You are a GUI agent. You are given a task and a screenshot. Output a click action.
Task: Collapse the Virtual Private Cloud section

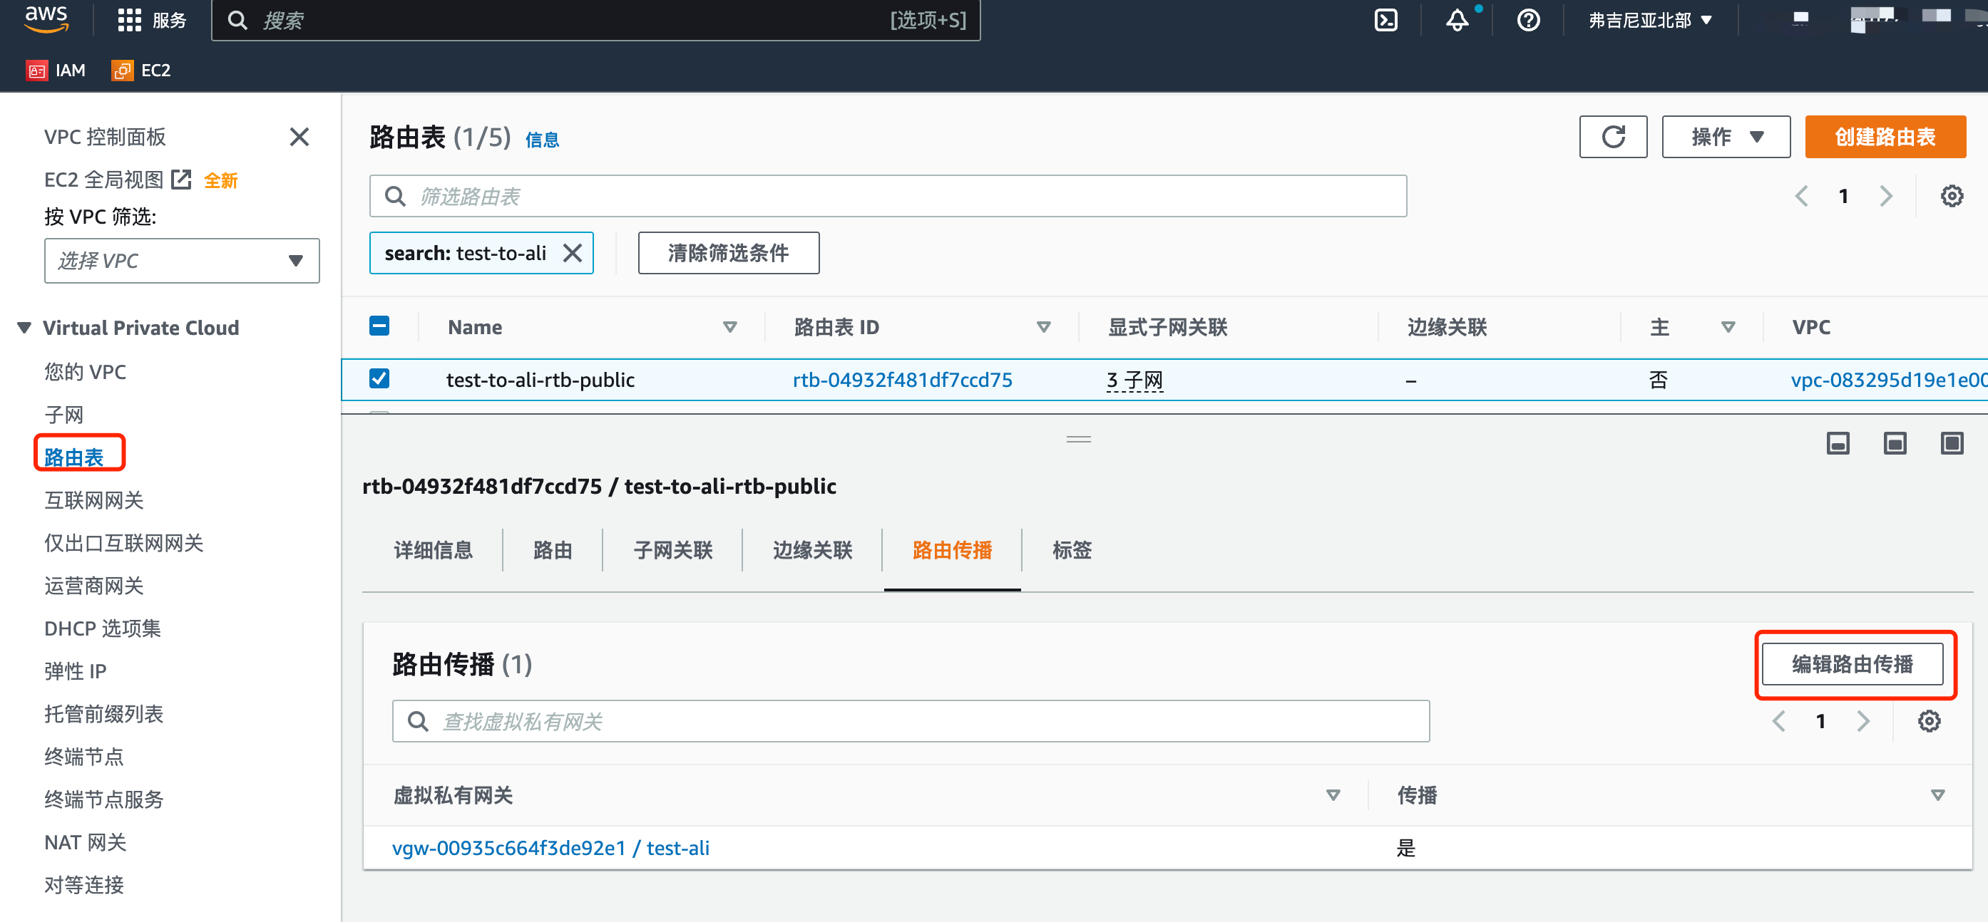coord(25,328)
